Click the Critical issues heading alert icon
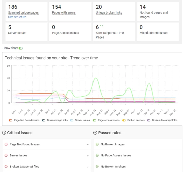The height and width of the screenshot is (172, 183). coord(4,133)
